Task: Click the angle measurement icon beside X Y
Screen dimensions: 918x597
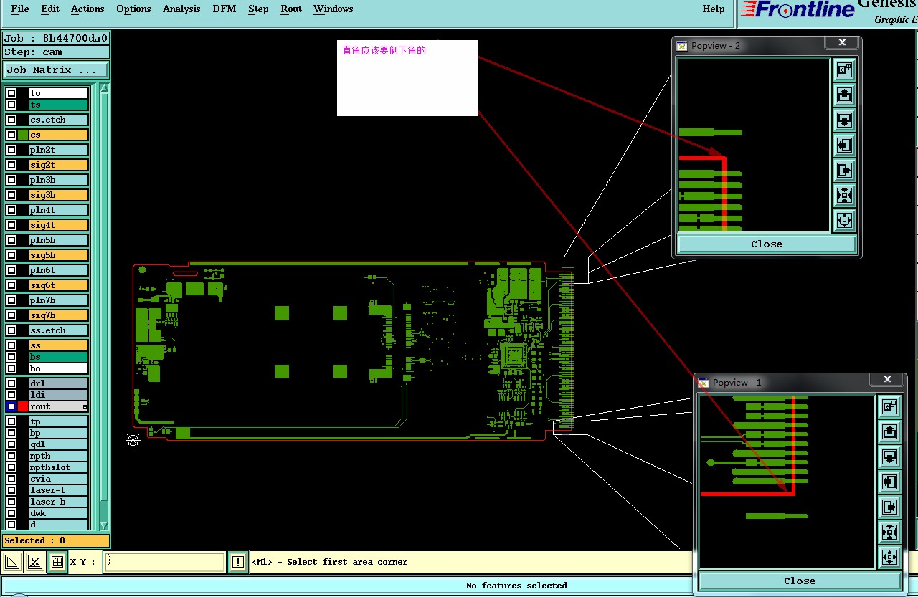Action: pyautogui.click(x=34, y=563)
